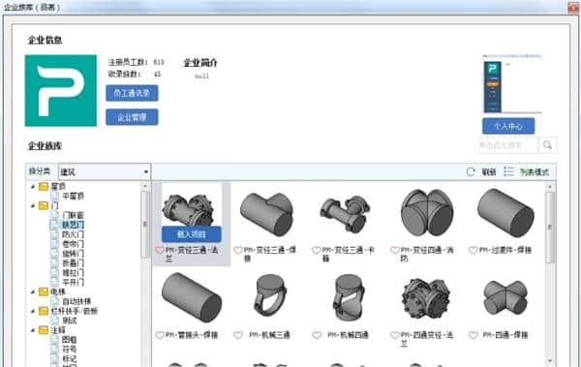Click the teal P company logo
The image size is (581, 367).
61,91
